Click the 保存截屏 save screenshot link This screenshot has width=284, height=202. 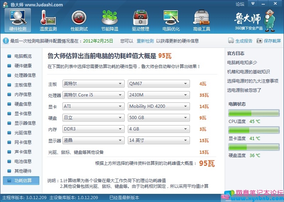pyautogui.click(x=272, y=41)
